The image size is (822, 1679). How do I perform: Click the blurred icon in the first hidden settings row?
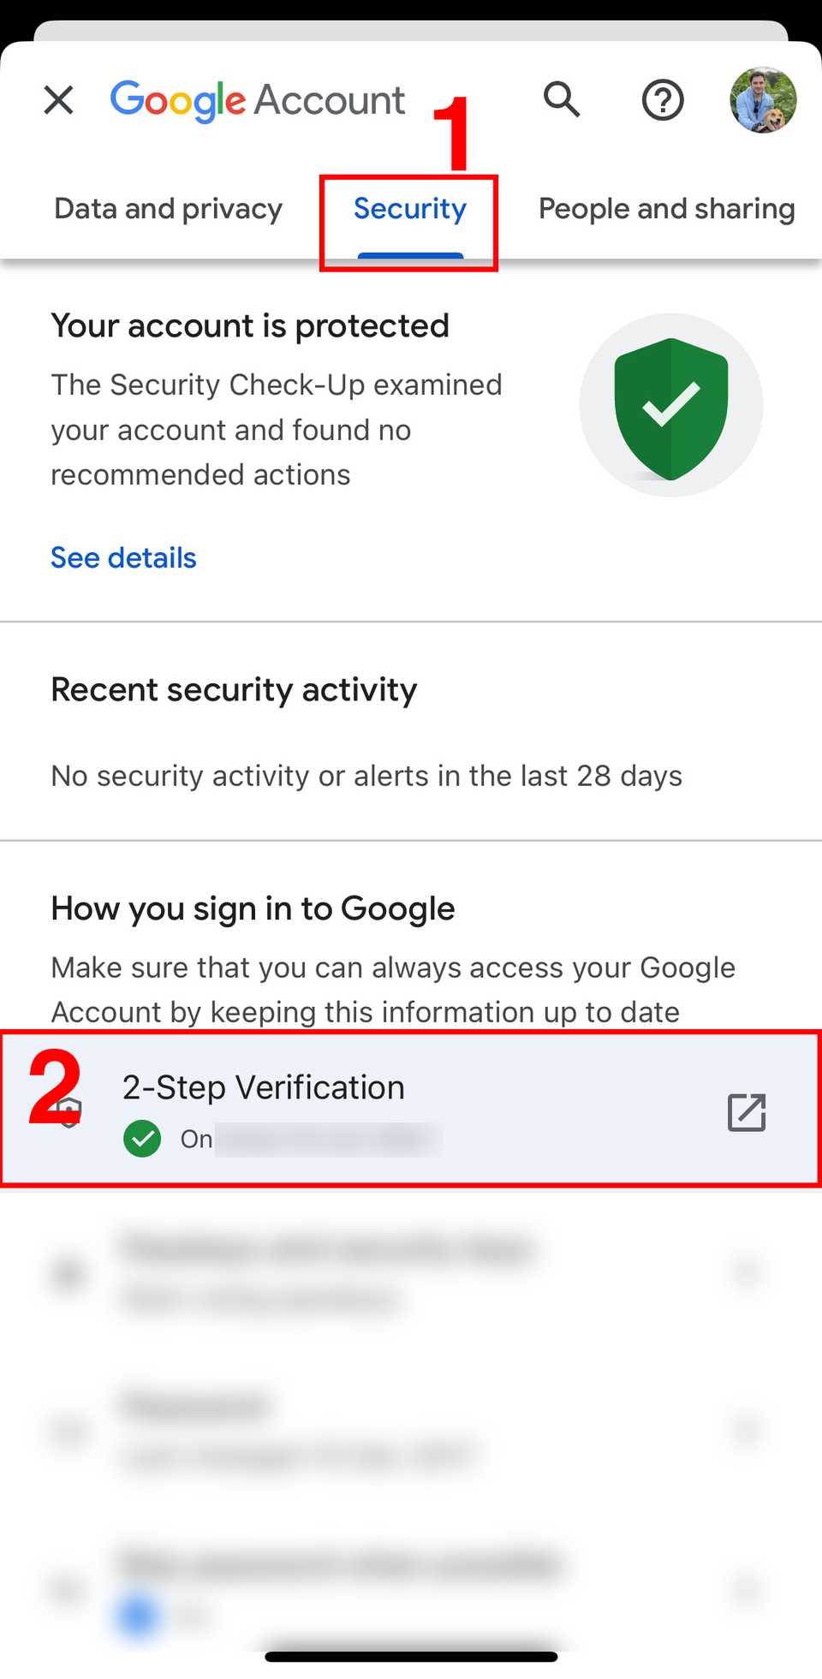[67, 1273]
